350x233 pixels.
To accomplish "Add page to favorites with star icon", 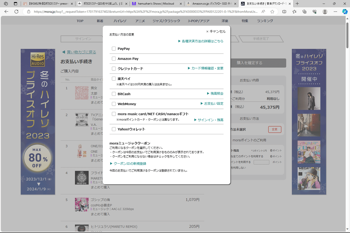I will (272, 12).
